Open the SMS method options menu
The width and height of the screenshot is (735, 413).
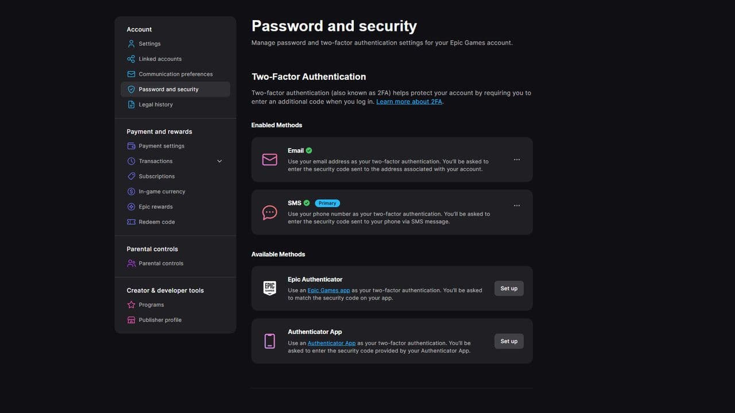[x=517, y=205]
